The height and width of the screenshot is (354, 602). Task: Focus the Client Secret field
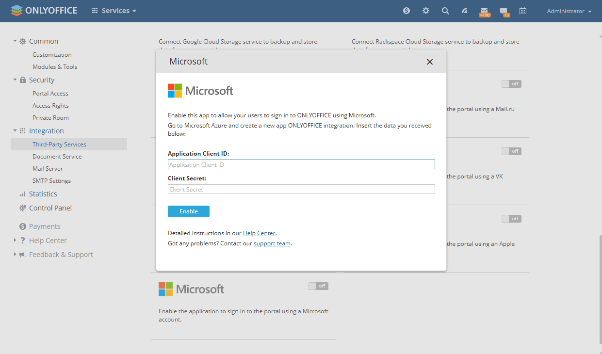(301, 189)
